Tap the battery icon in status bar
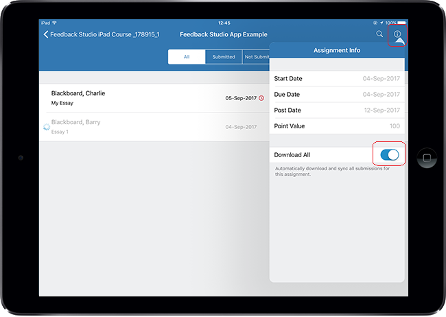446x317 pixels. tap(401, 23)
